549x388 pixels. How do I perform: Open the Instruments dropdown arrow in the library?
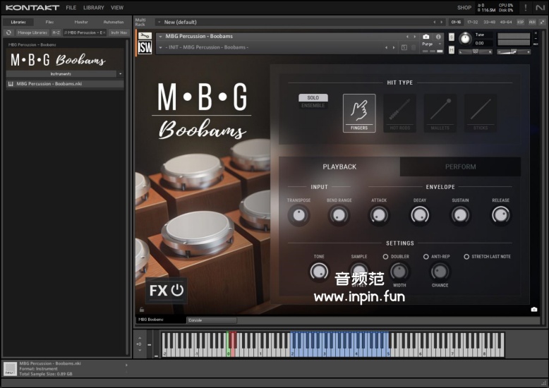pyautogui.click(x=120, y=73)
